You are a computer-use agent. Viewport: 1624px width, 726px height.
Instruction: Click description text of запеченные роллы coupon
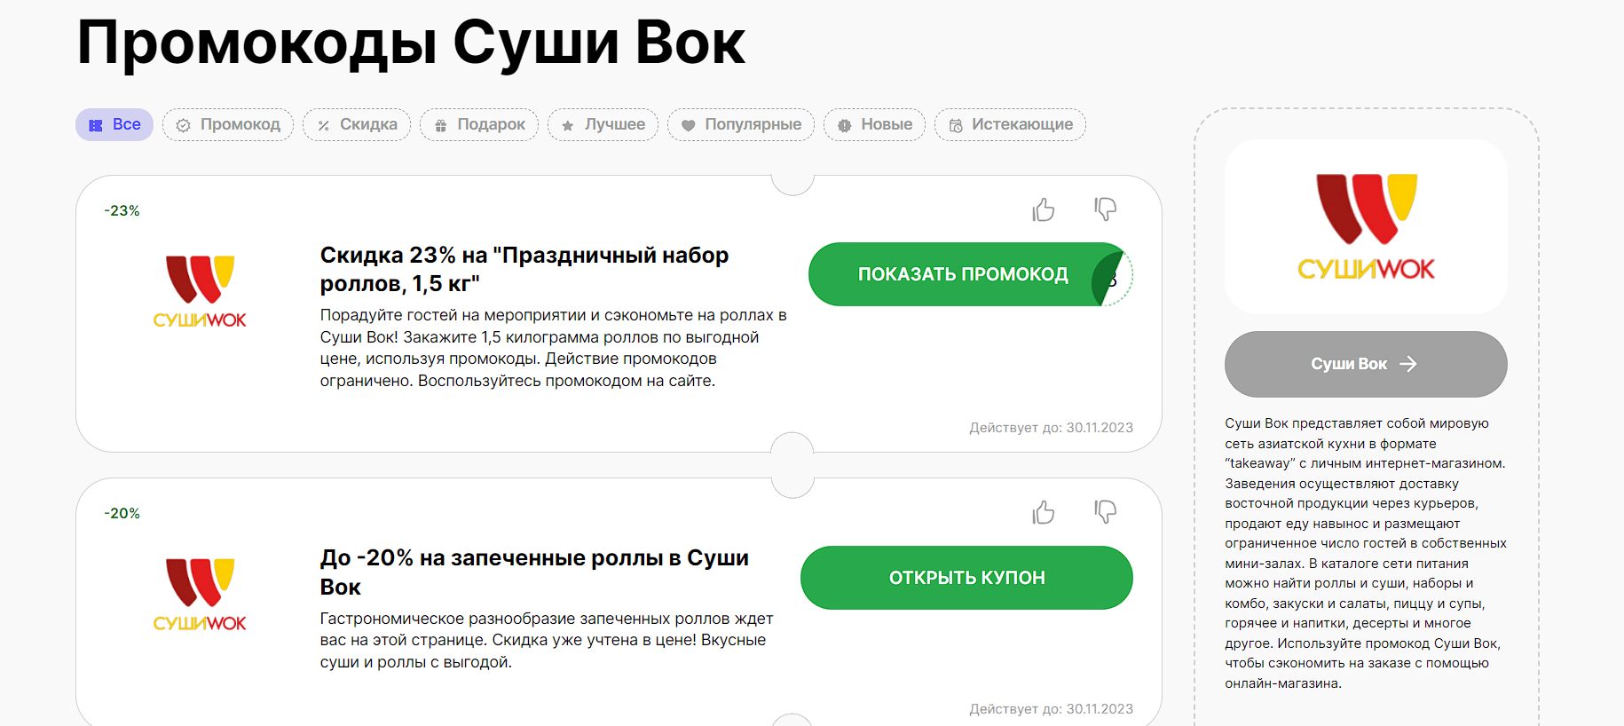tap(547, 640)
